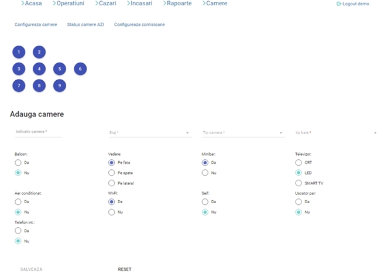Click room number 1 circle
This screenshot has width=384, height=274.
click(19, 52)
